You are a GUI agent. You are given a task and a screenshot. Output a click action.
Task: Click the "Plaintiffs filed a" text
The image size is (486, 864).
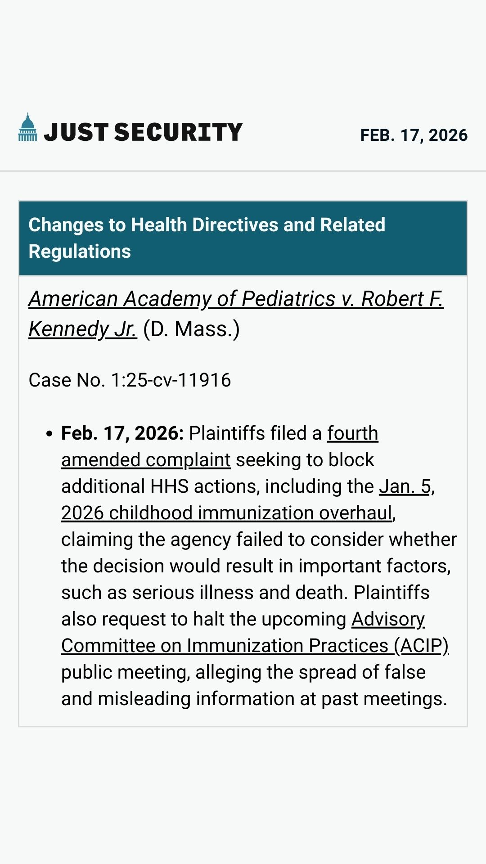click(x=255, y=433)
